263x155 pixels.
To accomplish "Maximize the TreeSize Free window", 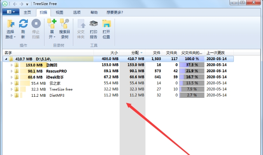I will 242,2.
